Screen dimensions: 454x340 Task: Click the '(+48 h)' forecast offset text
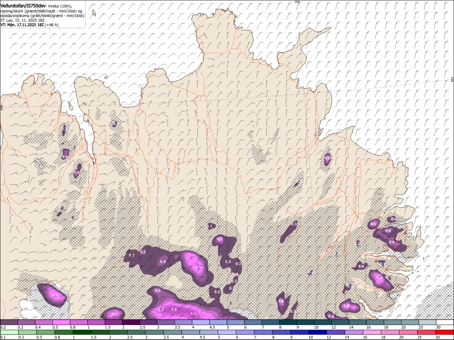pos(52,25)
